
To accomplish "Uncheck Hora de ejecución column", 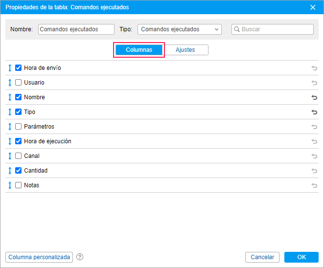I will [x=19, y=141].
